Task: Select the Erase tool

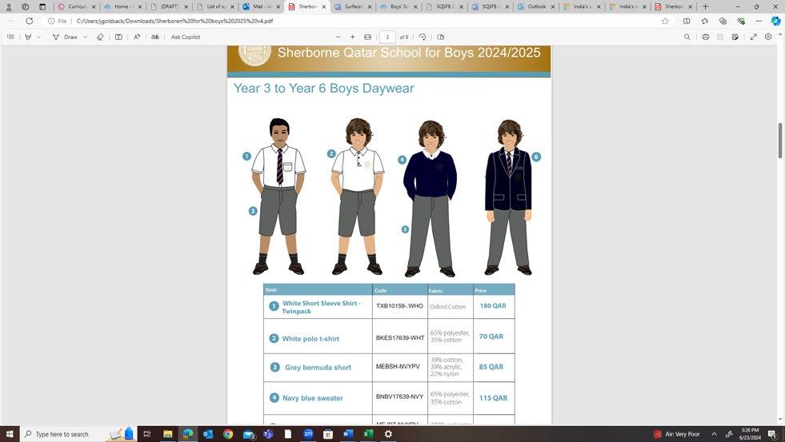Action: [x=100, y=37]
